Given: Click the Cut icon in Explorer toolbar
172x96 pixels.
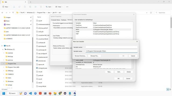Looking at the screenshot, I should tap(14, 7).
